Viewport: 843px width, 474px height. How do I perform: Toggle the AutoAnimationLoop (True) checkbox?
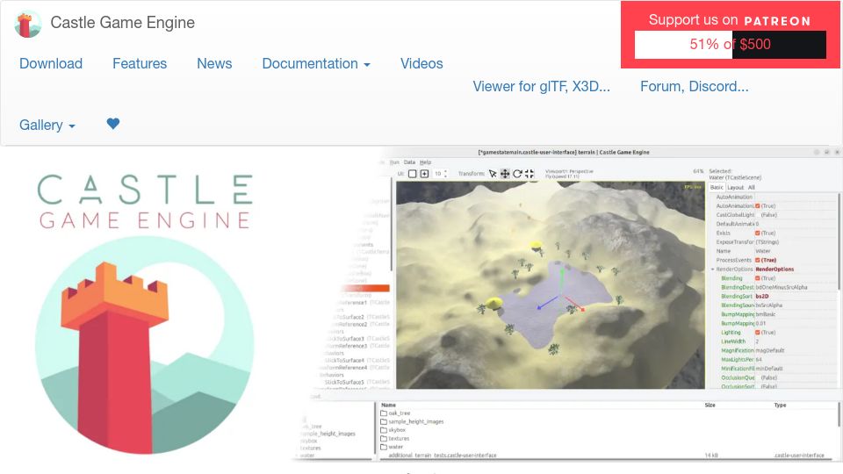[x=758, y=205]
